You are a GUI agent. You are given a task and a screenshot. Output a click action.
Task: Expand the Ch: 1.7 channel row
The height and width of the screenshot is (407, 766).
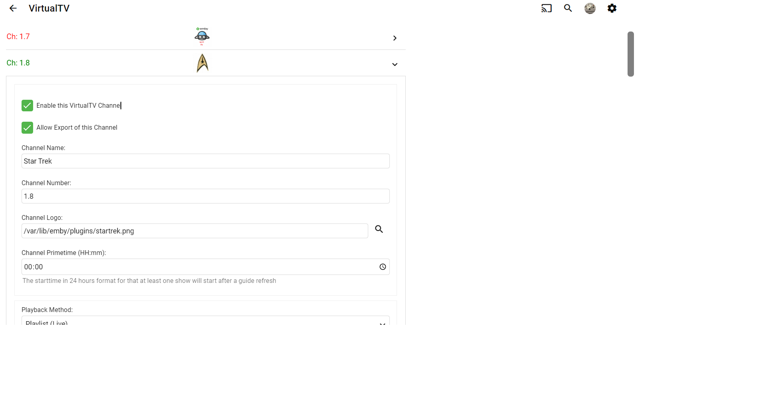(395, 38)
